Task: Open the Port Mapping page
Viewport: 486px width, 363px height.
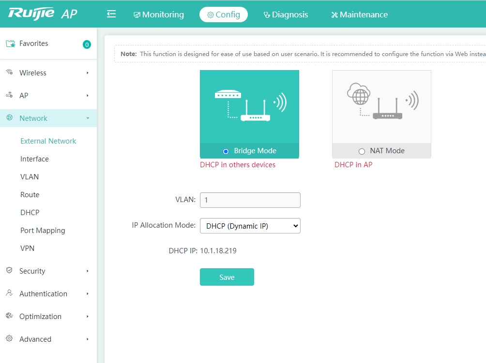Action: [x=43, y=231]
